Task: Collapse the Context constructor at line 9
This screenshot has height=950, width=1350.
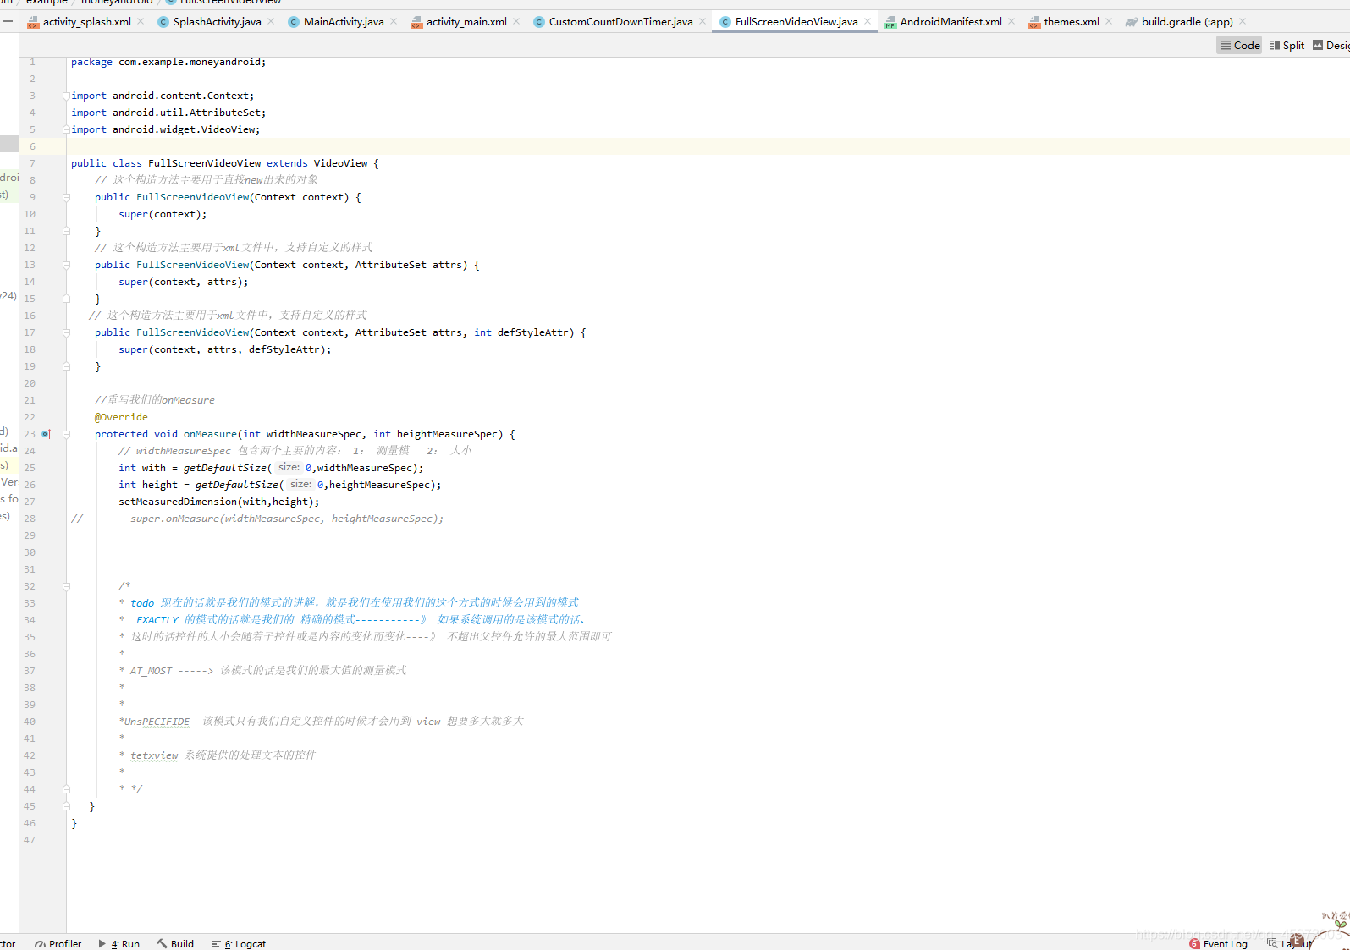Action: pos(66,197)
